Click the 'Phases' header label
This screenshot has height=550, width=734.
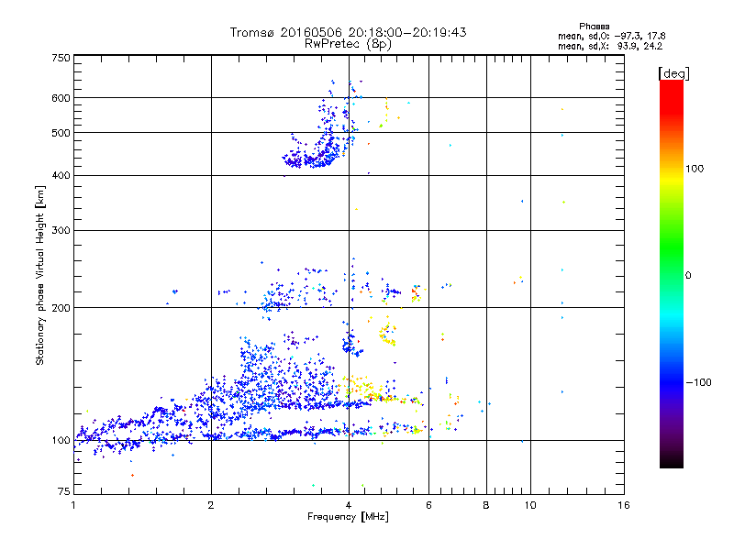click(594, 27)
